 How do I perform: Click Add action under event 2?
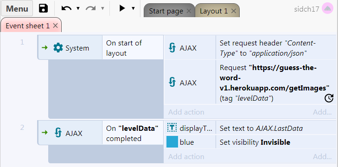(186, 156)
